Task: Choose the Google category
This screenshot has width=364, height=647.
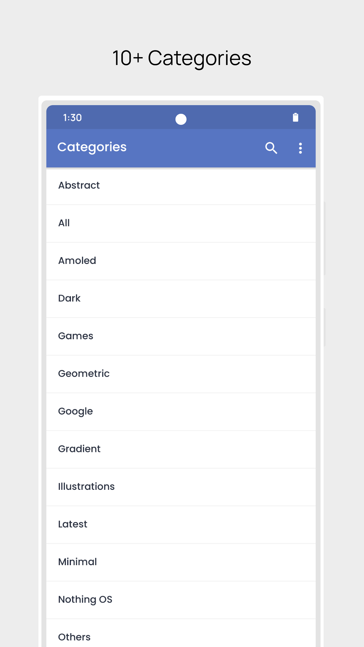Action: (x=181, y=412)
